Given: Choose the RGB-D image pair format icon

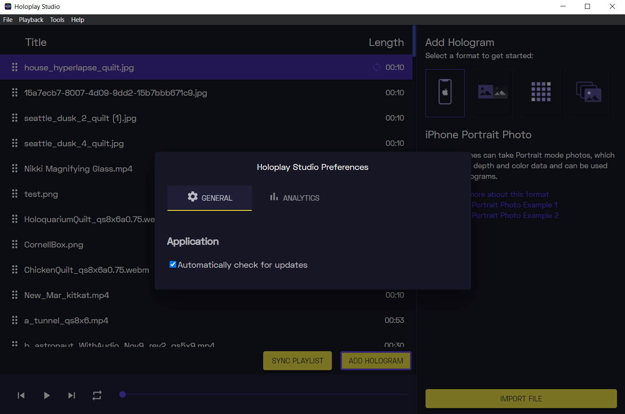Looking at the screenshot, I should point(493,93).
